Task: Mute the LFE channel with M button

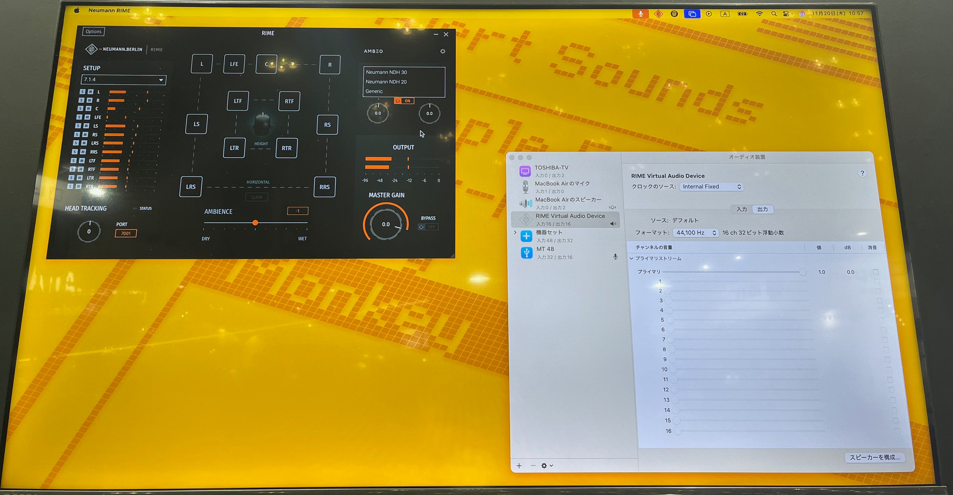Action: click(87, 117)
